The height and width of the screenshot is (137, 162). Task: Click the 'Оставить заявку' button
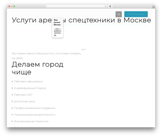[136, 14]
